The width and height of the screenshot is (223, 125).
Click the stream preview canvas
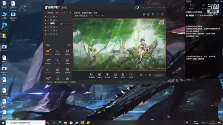click(119, 44)
